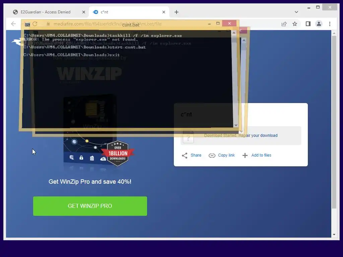Maximize the cunt.bat command window
Image resolution: width=343 pixels, height=257 pixels.
pyautogui.click(x=218, y=23)
